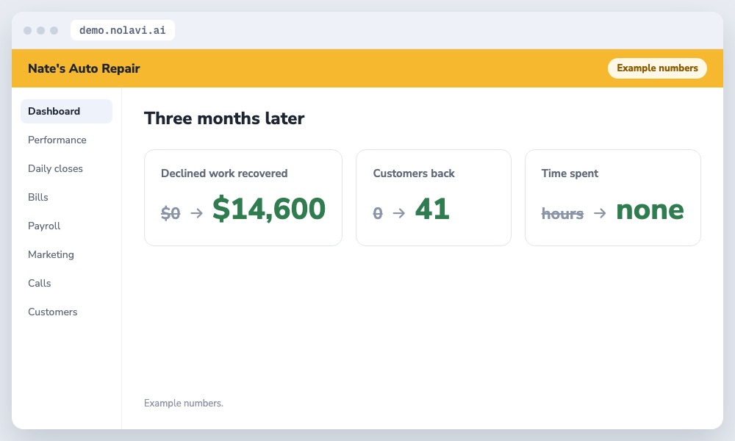The height and width of the screenshot is (441, 735).
Task: Click the demo.nolavi.ai address bar
Action: (x=122, y=30)
